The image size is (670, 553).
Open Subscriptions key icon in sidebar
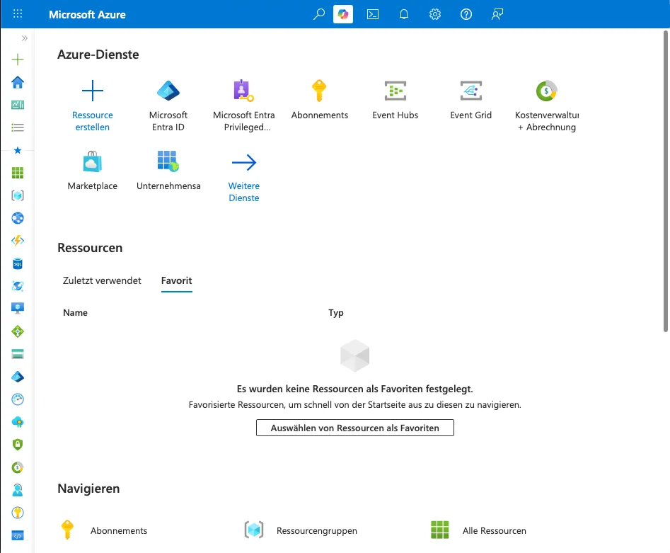point(18,513)
